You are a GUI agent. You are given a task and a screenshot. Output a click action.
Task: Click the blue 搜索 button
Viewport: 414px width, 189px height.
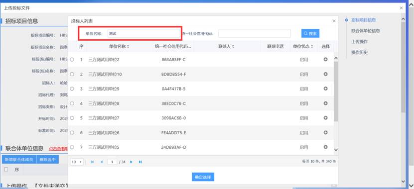(310, 33)
